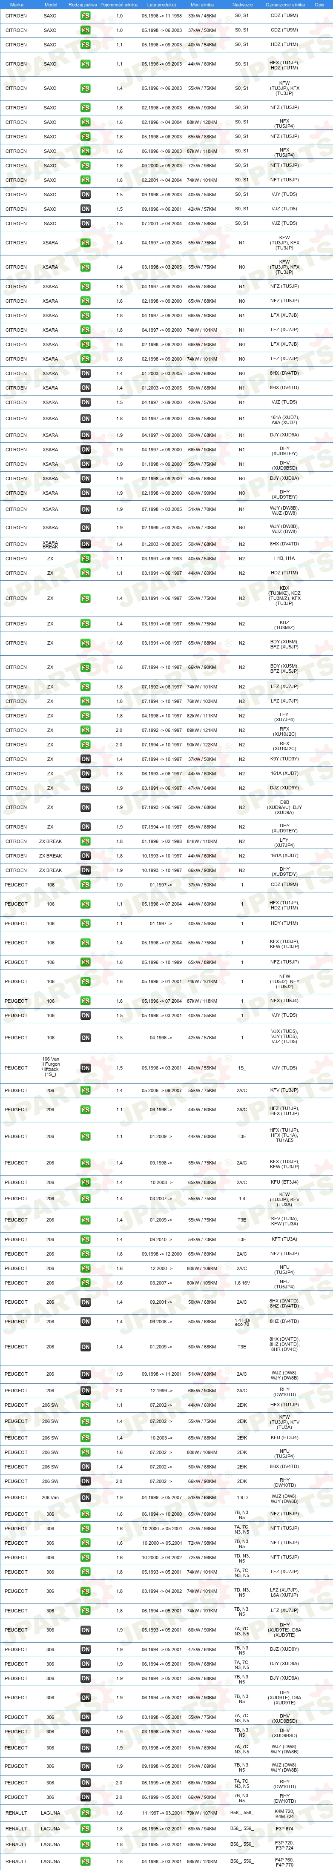Click petrol icon in ZX 90kW / 122KM row
This screenshot has height=1870, width=333.
click(86, 745)
